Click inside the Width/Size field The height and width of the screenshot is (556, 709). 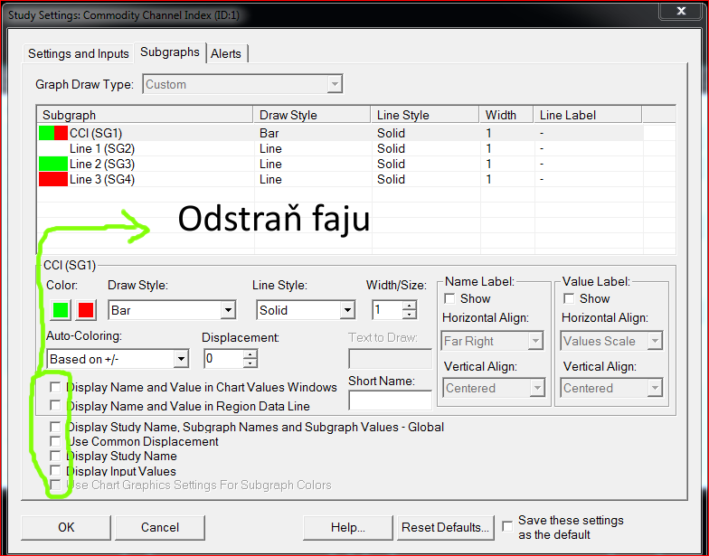point(387,310)
